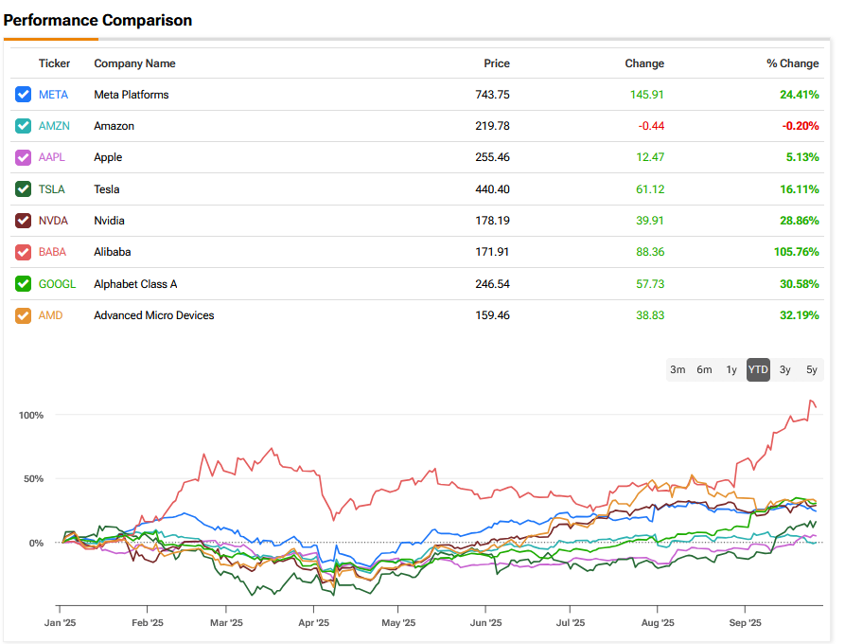Click AMD's price 159.46
The width and height of the screenshot is (845, 644).
pyautogui.click(x=493, y=315)
